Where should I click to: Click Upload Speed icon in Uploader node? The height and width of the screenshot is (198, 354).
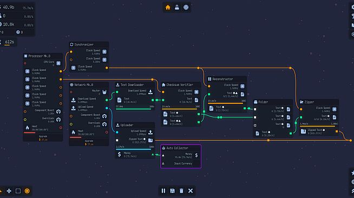[x=150, y=132]
